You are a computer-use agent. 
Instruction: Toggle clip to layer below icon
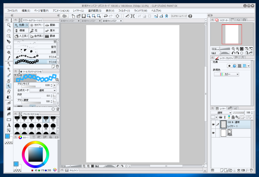[220, 117]
